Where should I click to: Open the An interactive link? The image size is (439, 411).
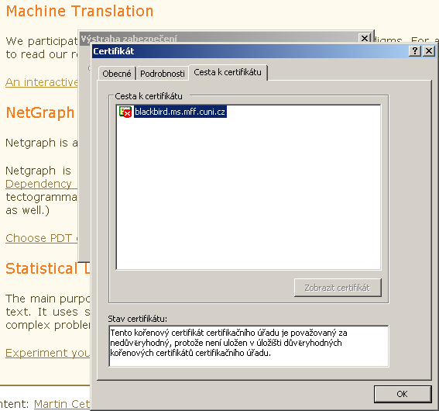(42, 82)
